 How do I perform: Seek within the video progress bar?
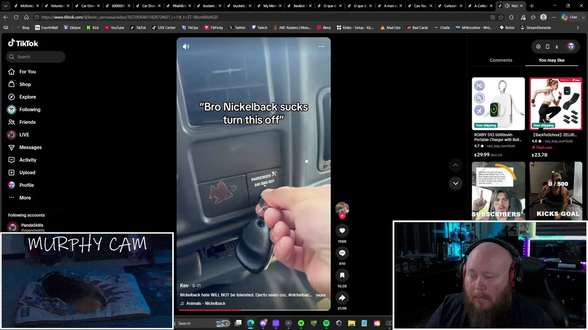pos(254,310)
